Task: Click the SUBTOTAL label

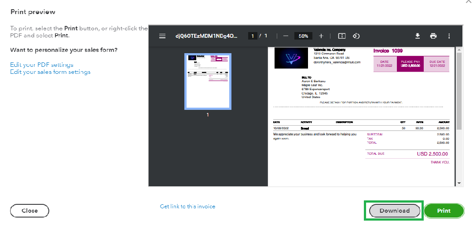Action: [x=374, y=134]
